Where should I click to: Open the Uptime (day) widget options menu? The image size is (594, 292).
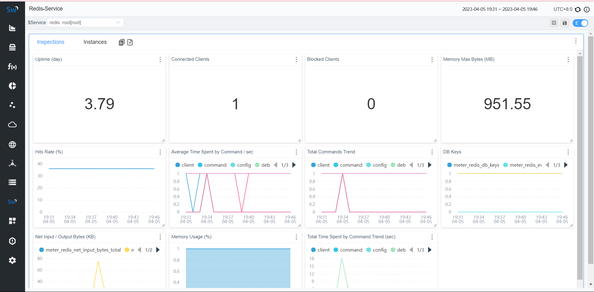(160, 60)
